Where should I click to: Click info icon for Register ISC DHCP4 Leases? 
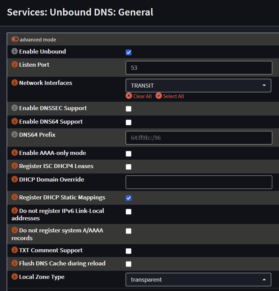click(14, 166)
